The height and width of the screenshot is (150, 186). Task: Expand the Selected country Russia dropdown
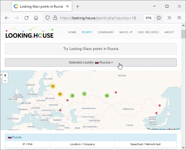[91, 62]
